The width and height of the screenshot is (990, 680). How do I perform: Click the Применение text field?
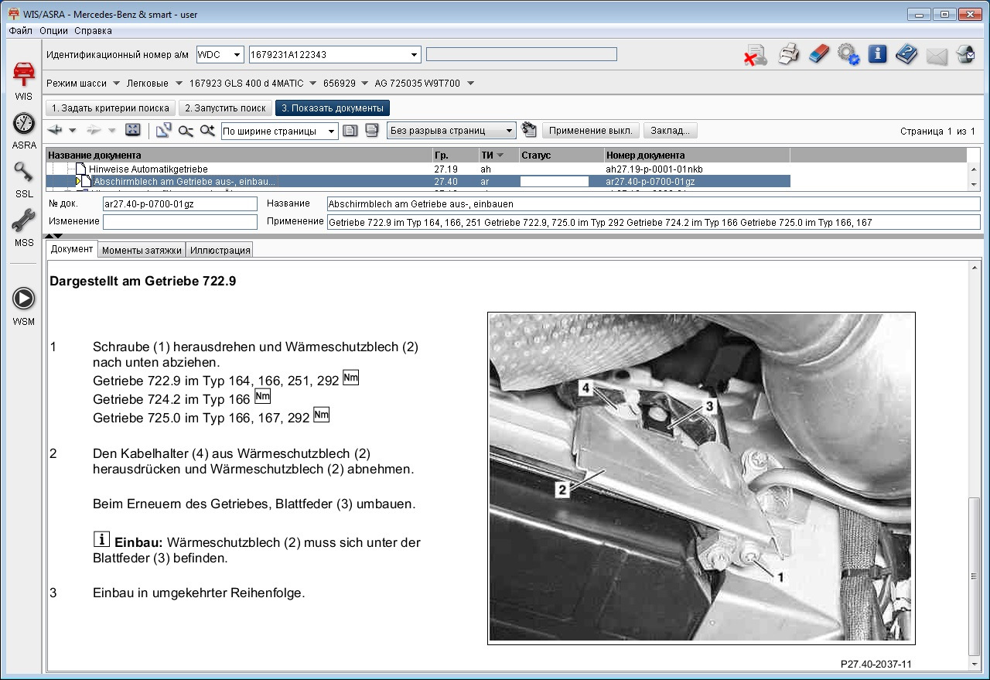click(x=653, y=222)
